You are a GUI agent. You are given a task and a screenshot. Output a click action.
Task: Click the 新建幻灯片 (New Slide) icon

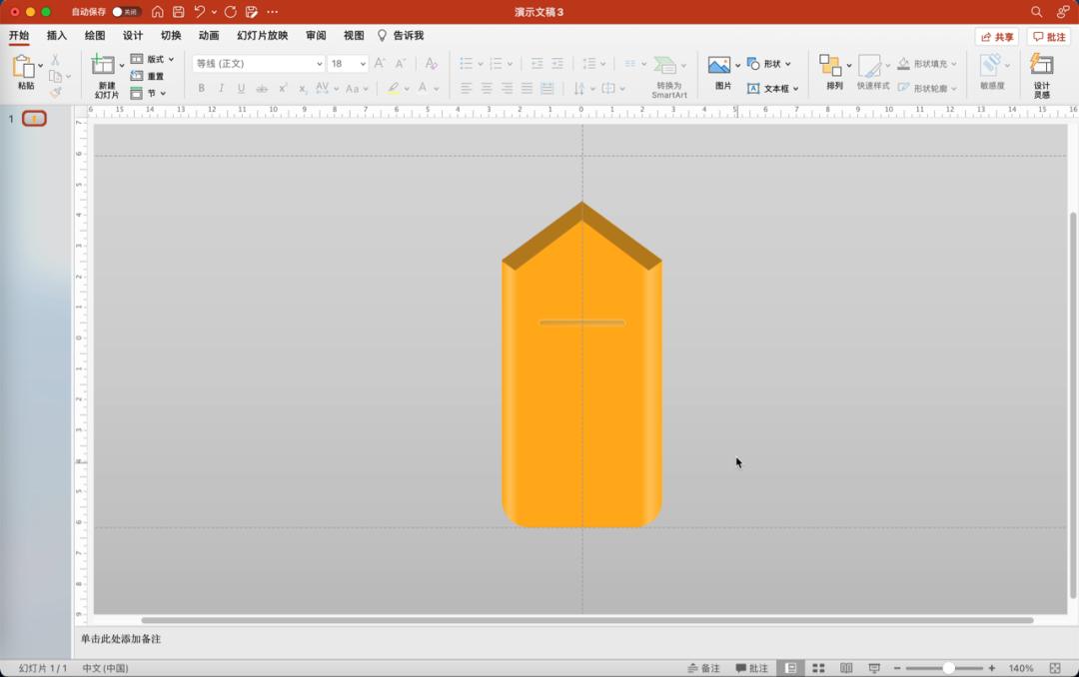(x=104, y=71)
